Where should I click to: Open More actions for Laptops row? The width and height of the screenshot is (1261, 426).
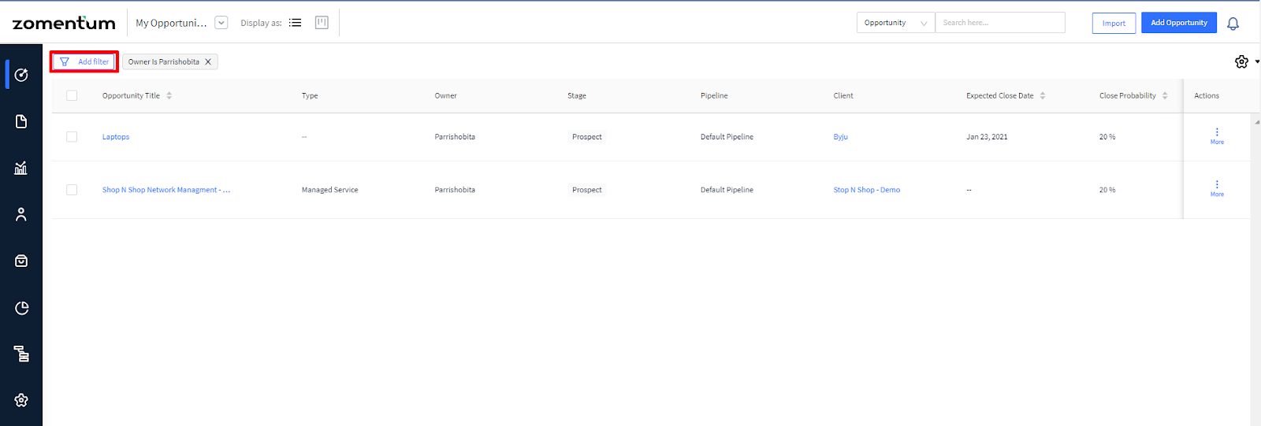click(x=1217, y=136)
